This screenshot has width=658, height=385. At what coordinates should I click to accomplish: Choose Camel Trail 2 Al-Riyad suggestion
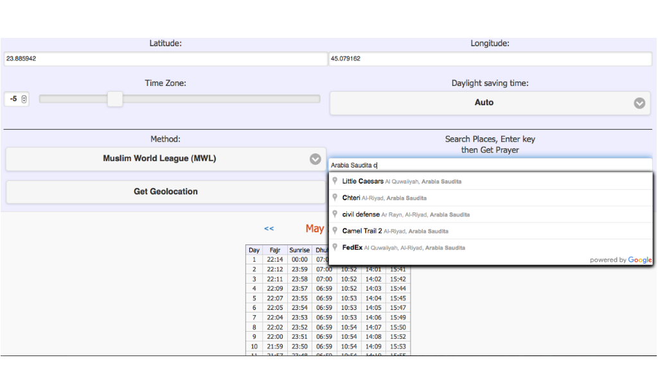point(490,231)
